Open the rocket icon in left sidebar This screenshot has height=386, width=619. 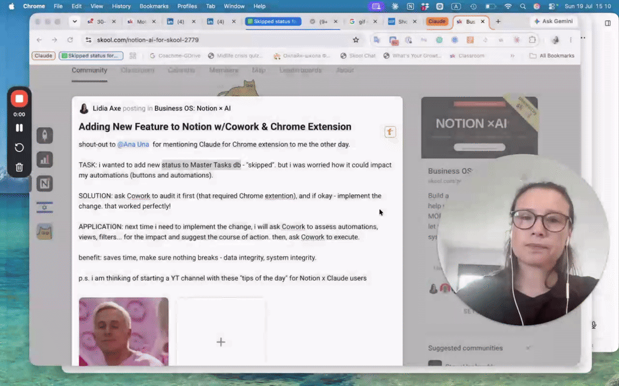[x=45, y=135]
